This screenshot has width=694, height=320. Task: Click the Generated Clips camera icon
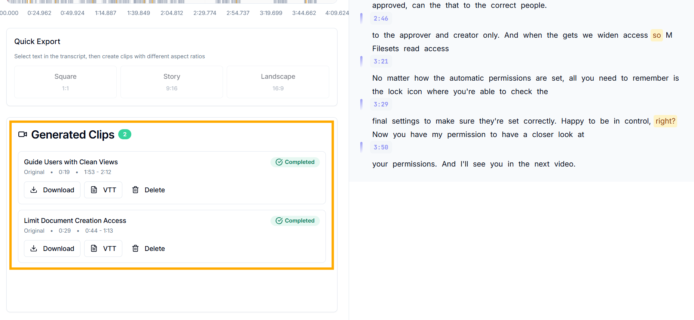(x=22, y=134)
